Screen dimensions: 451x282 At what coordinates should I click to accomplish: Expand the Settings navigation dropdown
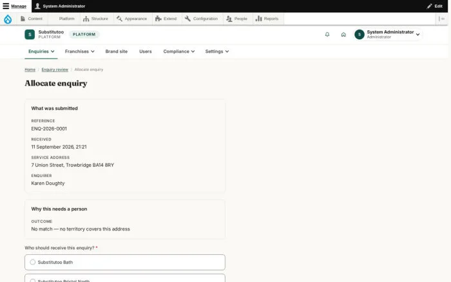tap(217, 52)
